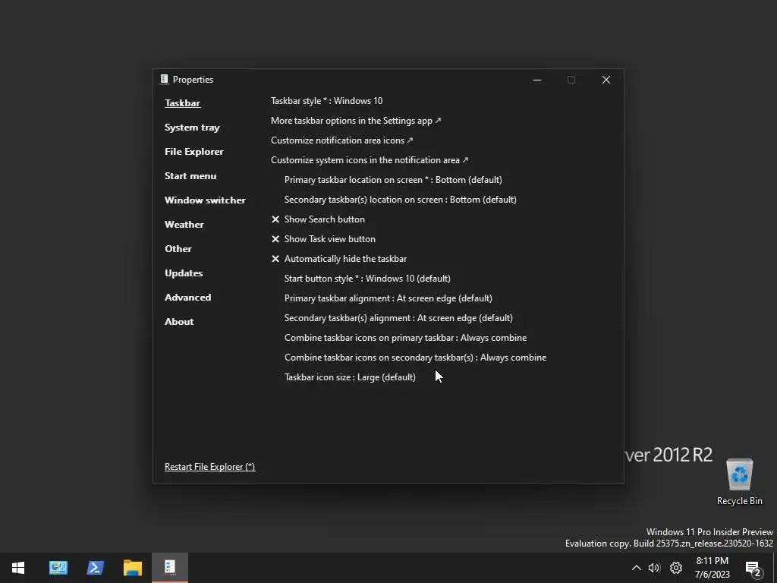Viewport: 777px width, 583px height.
Task: Change Primary taskbar alignment setting
Action: 388,298
